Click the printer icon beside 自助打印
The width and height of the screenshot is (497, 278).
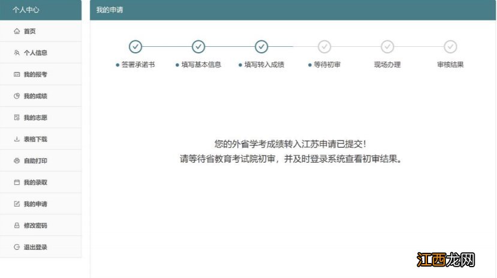[17, 160]
